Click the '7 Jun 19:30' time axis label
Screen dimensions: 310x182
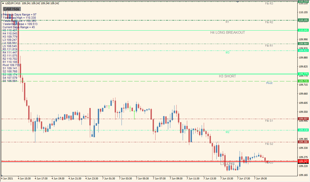[260, 178]
